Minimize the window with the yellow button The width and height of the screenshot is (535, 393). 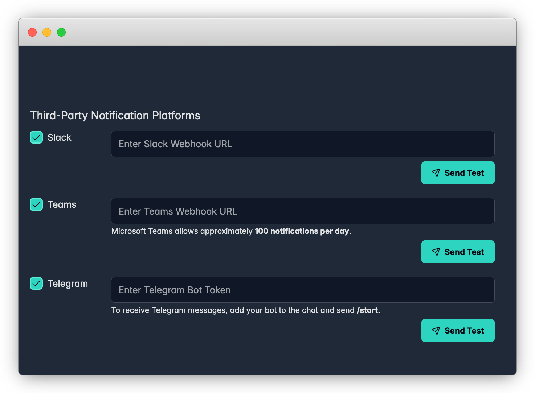47,32
